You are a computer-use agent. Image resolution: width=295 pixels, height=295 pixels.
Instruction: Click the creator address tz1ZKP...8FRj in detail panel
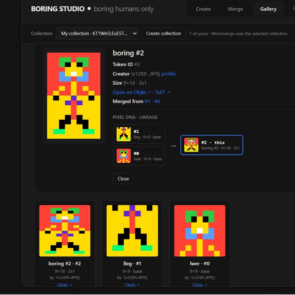pos(145,74)
